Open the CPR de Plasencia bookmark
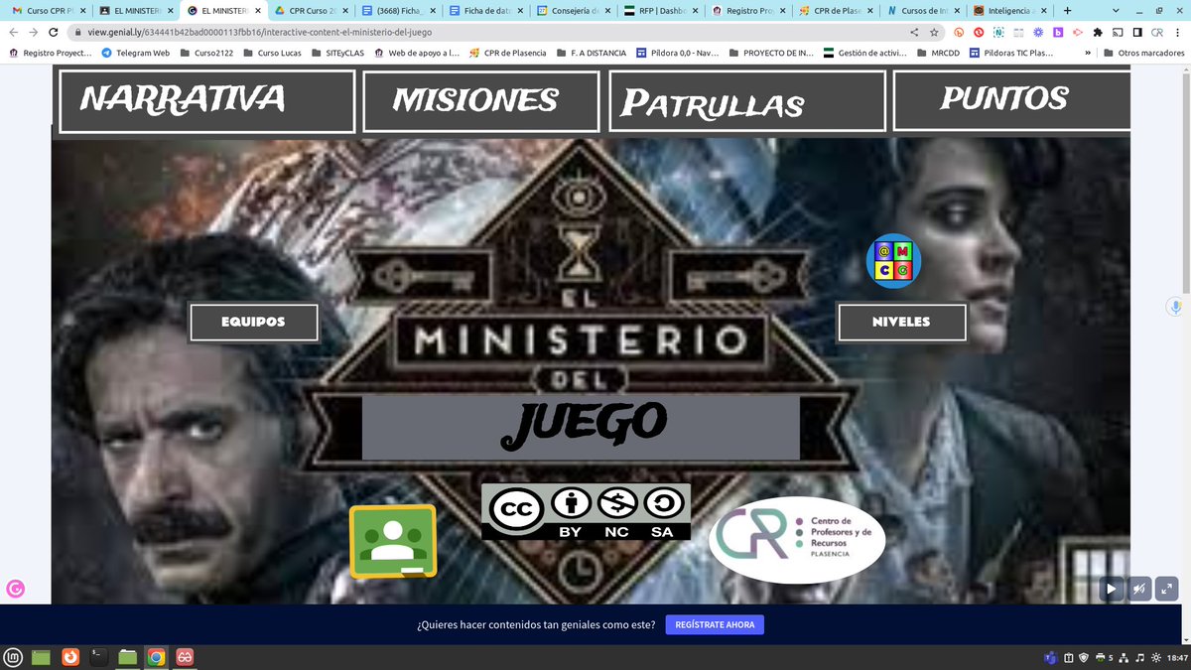This screenshot has width=1191, height=670. [508, 53]
